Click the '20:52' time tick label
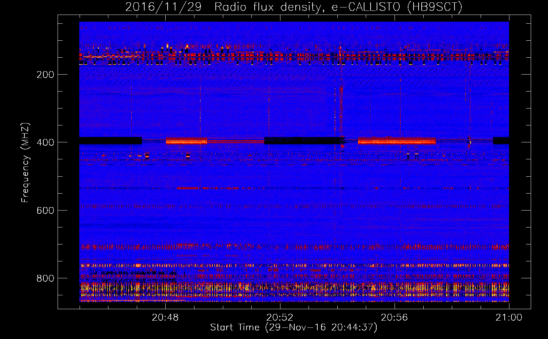Image resolution: width=548 pixels, height=339 pixels. click(279, 318)
